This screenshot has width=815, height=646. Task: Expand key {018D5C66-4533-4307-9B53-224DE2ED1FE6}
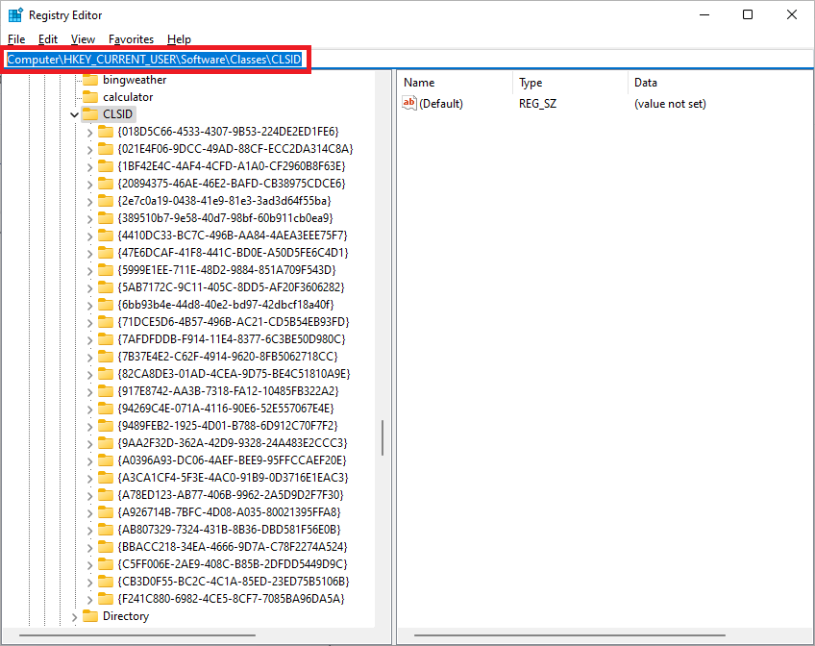coord(89,133)
